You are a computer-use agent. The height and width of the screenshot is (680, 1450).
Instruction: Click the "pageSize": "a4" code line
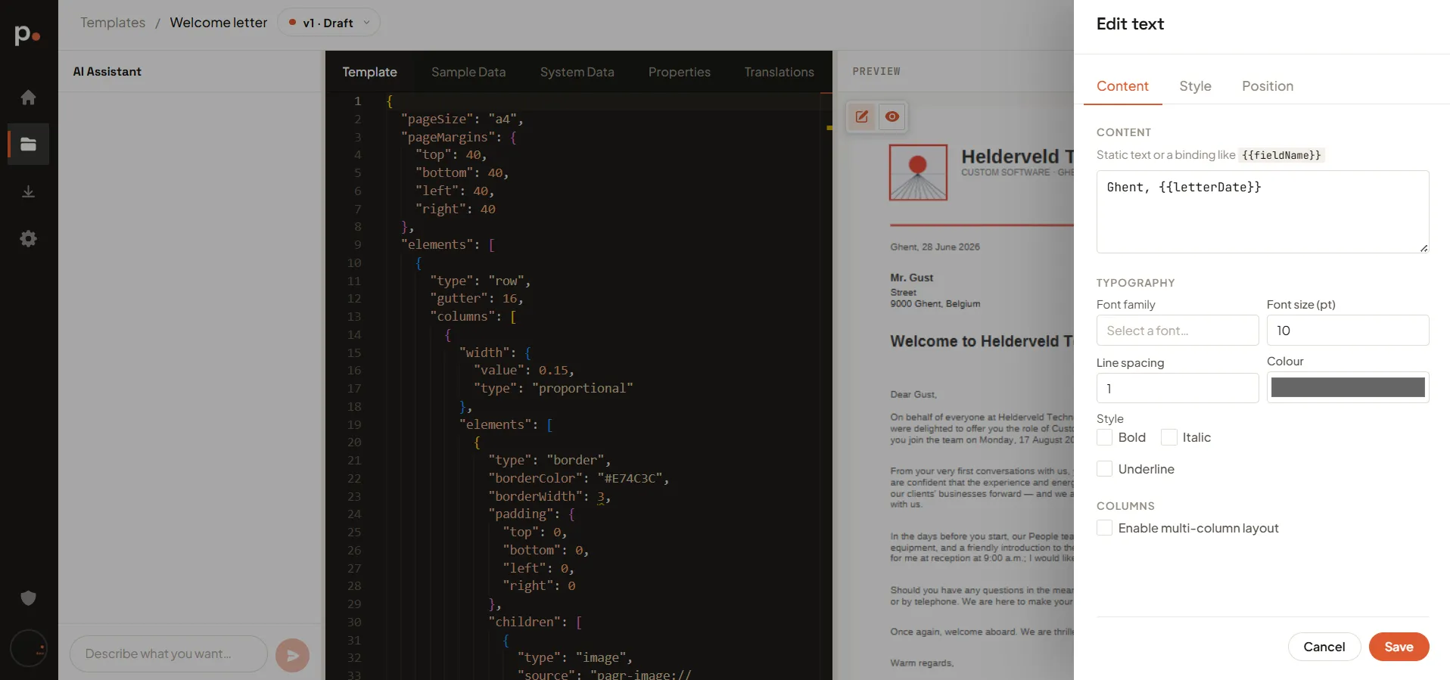tap(462, 119)
